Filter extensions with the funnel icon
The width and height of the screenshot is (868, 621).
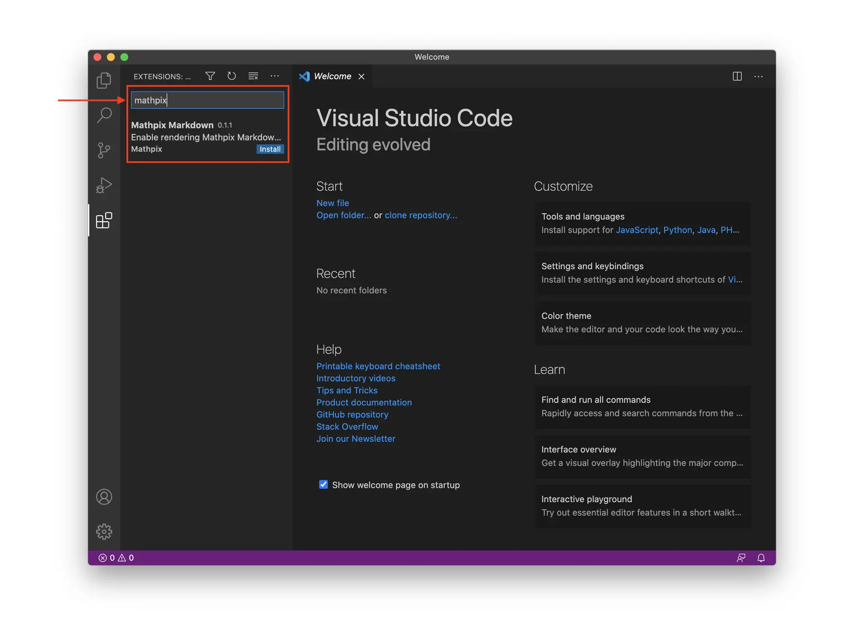(x=210, y=76)
